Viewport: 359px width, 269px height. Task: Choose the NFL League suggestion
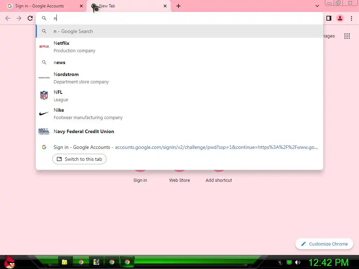179,96
